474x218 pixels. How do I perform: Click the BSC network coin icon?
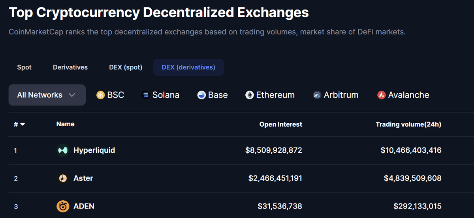pos(101,95)
